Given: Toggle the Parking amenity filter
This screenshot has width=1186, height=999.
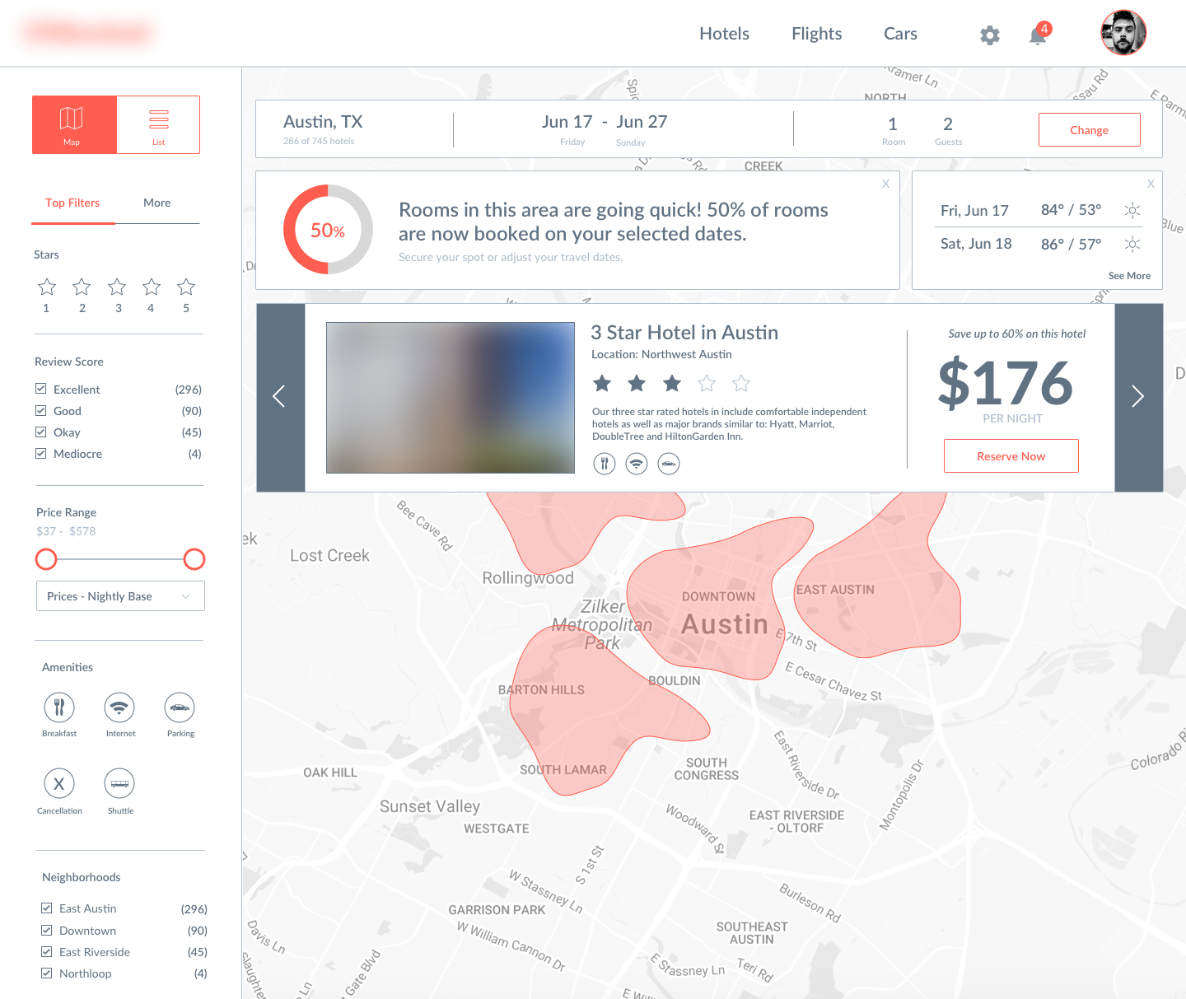Looking at the screenshot, I should (180, 707).
